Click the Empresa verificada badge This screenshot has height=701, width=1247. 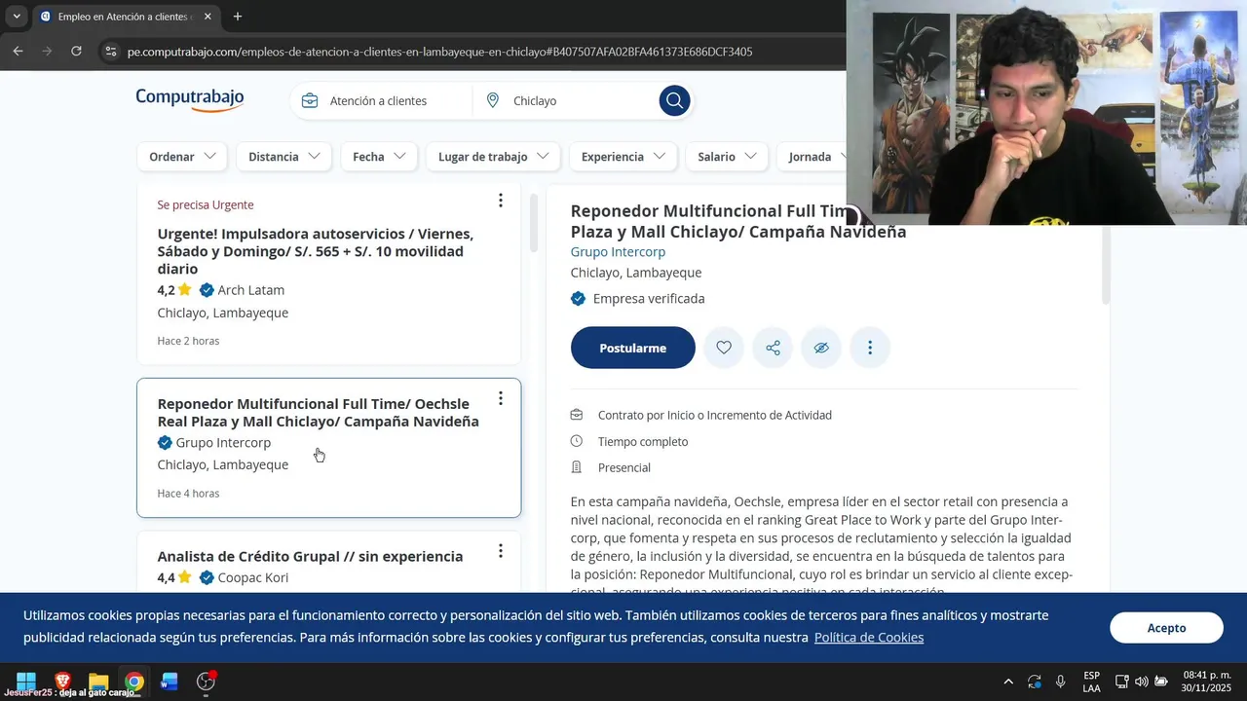[x=638, y=299]
